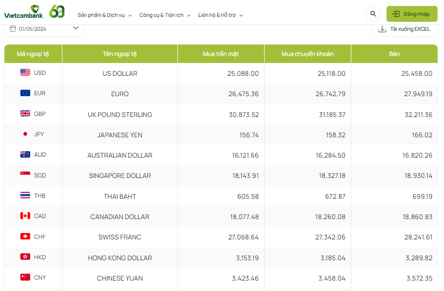
Task: Expand the date selector chevron
Action: pos(76,28)
